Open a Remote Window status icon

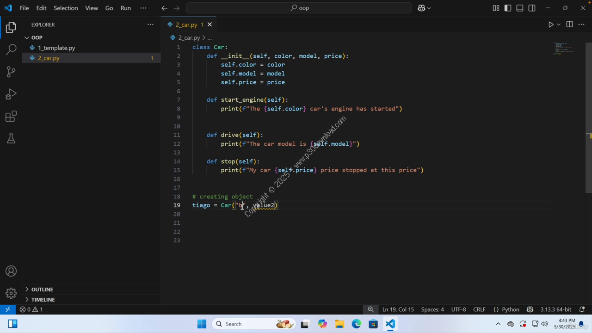[8, 309]
